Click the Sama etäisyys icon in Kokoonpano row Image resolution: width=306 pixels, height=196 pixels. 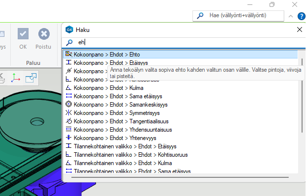coord(68,96)
